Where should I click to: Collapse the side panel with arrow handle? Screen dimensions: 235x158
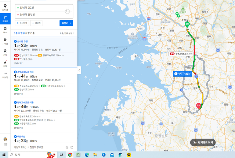point(79,70)
